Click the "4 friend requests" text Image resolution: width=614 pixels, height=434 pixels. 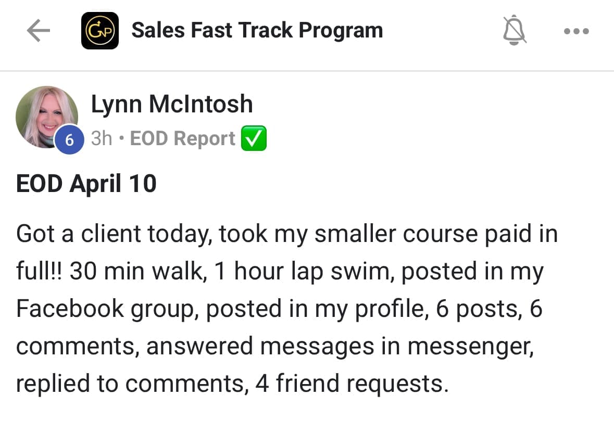pos(352,384)
